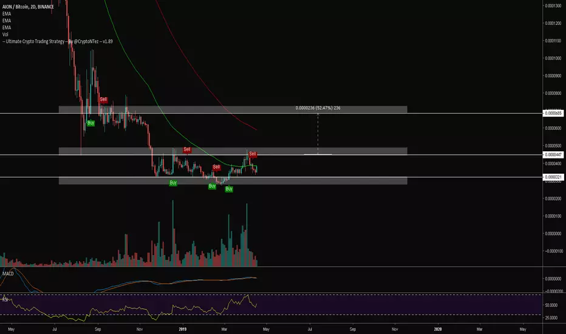The width and height of the screenshot is (566, 334).
Task: Click the 0.0000600 price axis label
Action: coord(553,128)
